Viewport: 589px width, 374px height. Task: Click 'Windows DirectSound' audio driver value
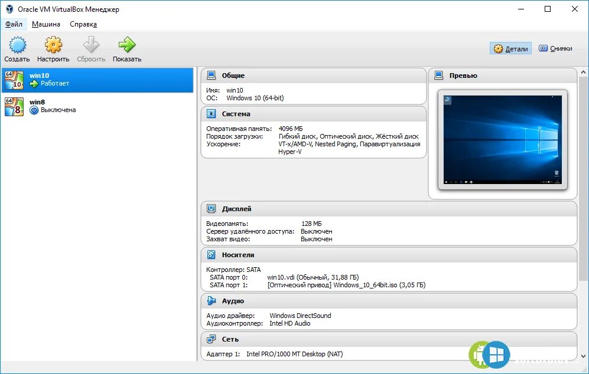tap(300, 316)
